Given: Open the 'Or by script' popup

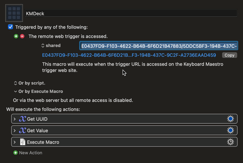Looking at the screenshot, I should tap(29, 83).
